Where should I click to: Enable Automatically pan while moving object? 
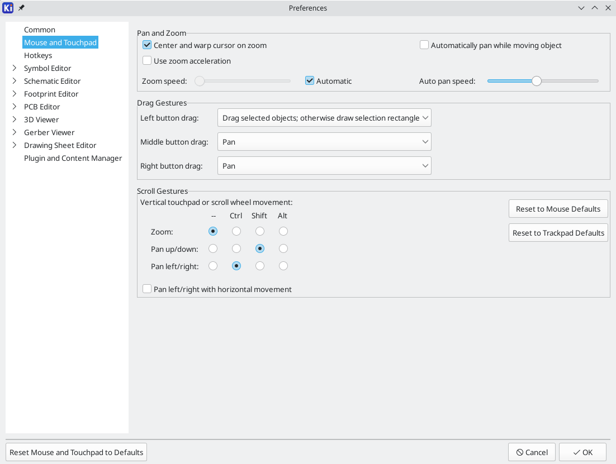tap(424, 45)
